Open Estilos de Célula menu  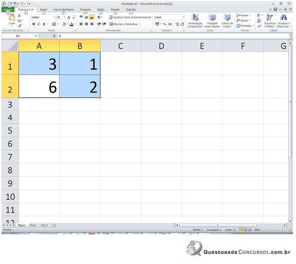click(x=227, y=21)
